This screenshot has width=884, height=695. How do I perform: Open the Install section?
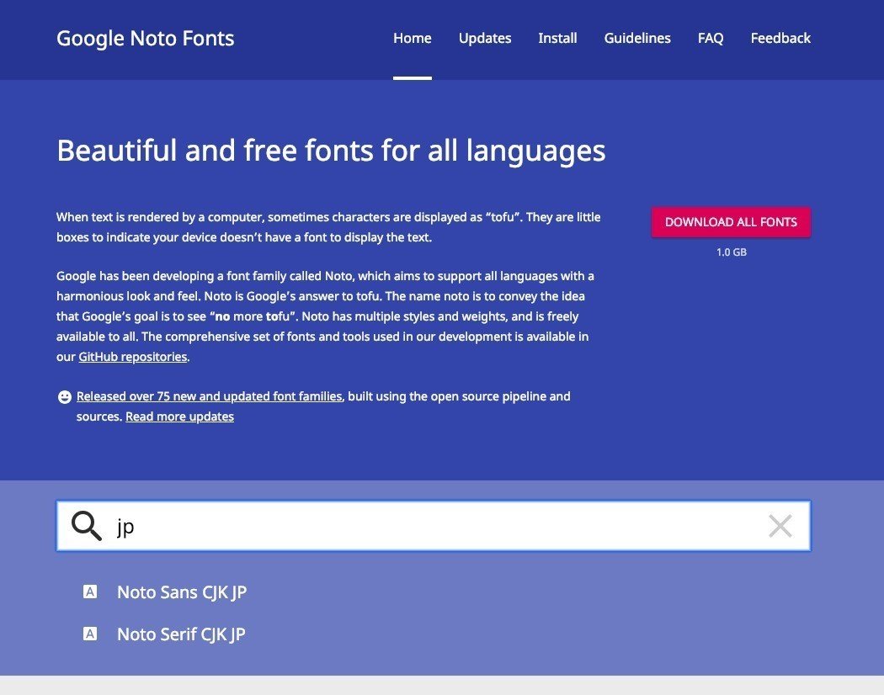[x=557, y=38]
